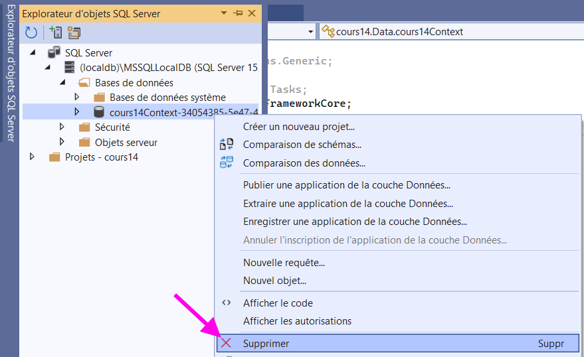Select the cours14Context-34054385 database row

pyautogui.click(x=140, y=111)
